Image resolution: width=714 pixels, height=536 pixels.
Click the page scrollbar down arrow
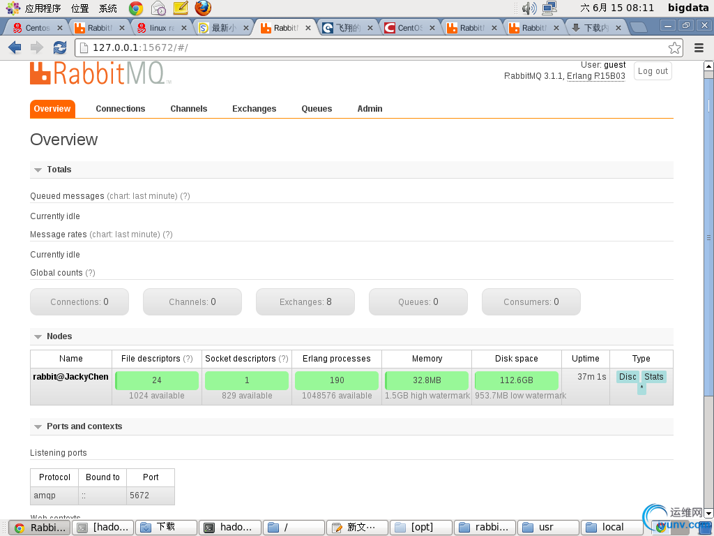point(708,513)
